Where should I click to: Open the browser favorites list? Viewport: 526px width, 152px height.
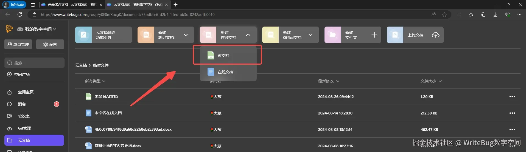(471, 15)
